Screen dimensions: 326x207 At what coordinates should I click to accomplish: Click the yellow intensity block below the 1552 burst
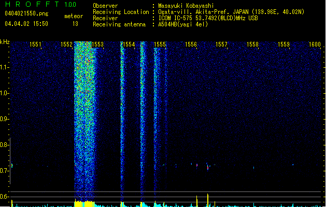84,203
